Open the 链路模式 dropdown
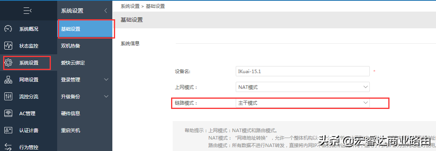The height and width of the screenshot is (151, 436). click(x=302, y=103)
